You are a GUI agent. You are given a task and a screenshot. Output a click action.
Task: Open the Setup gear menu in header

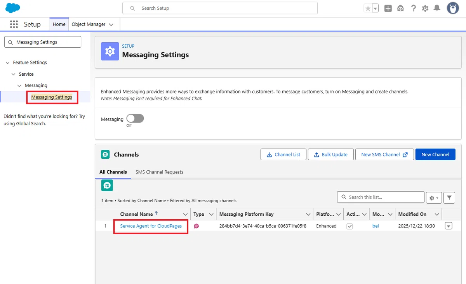[425, 8]
